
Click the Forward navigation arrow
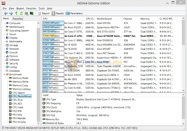tap(11, 13)
